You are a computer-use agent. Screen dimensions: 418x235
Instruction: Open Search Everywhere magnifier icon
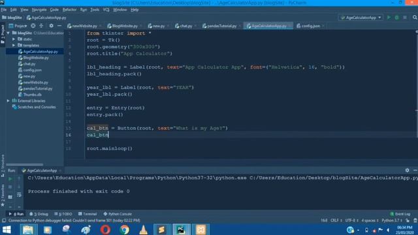point(415,18)
